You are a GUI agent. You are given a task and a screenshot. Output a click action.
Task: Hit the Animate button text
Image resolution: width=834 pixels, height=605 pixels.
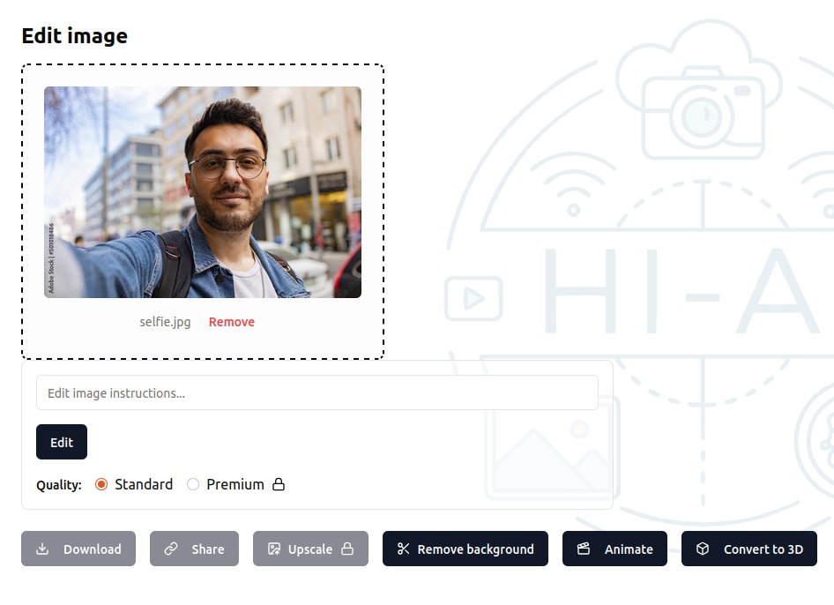pos(629,549)
